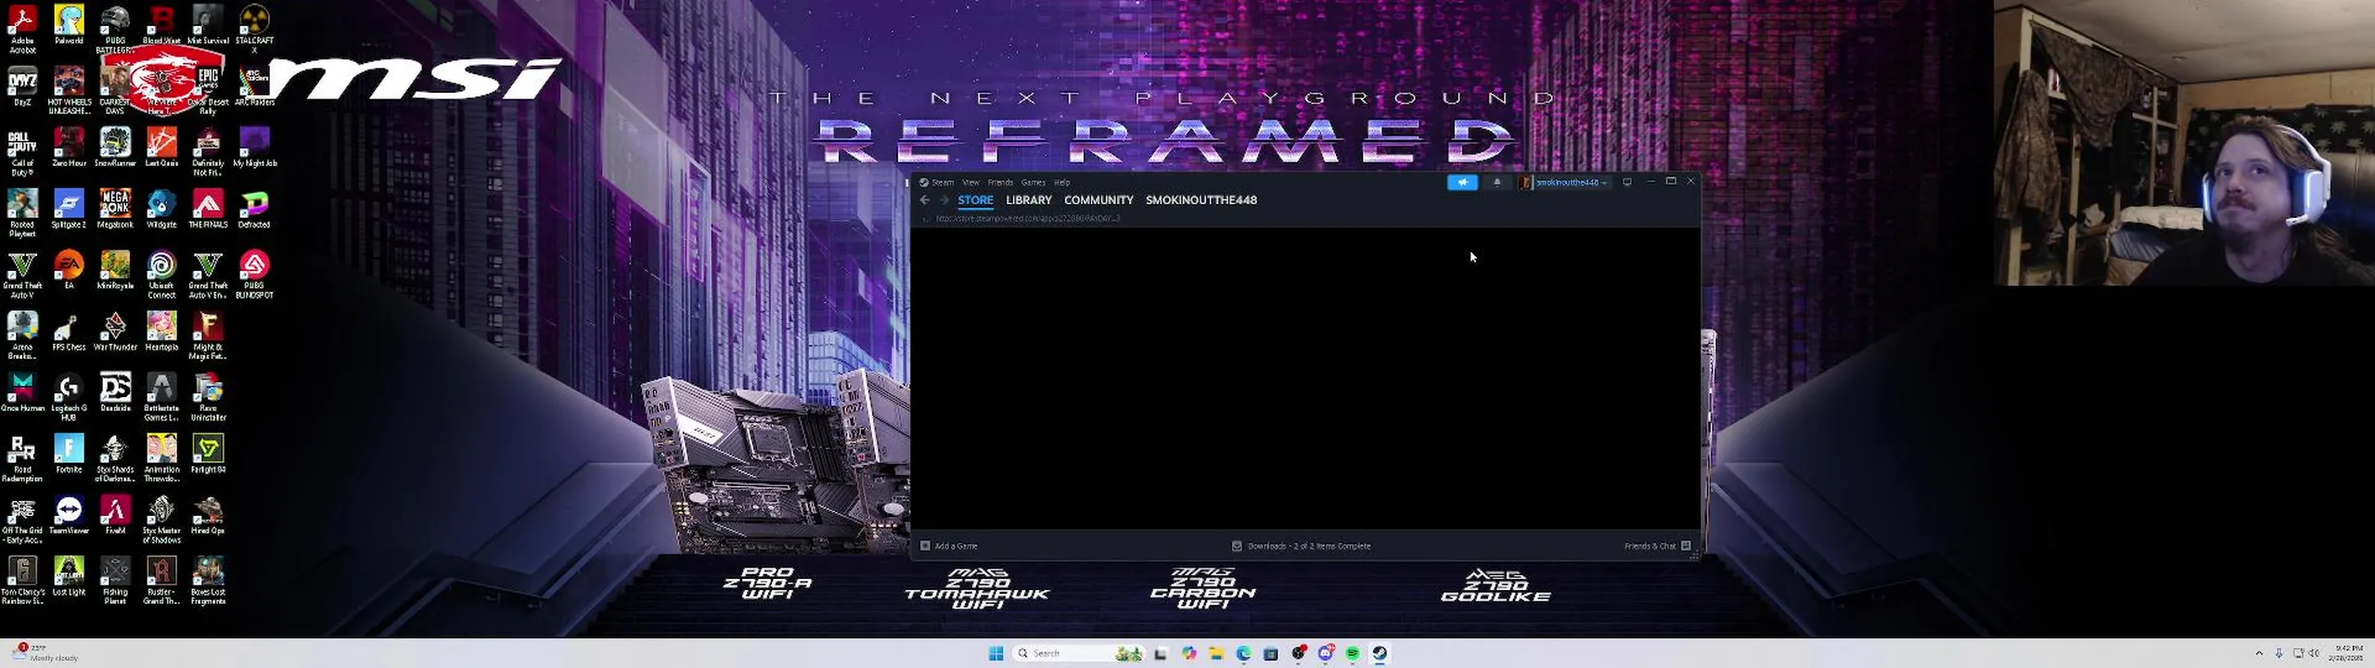Select the Lost Light desktop shortcut
2375x668 pixels.
click(69, 576)
